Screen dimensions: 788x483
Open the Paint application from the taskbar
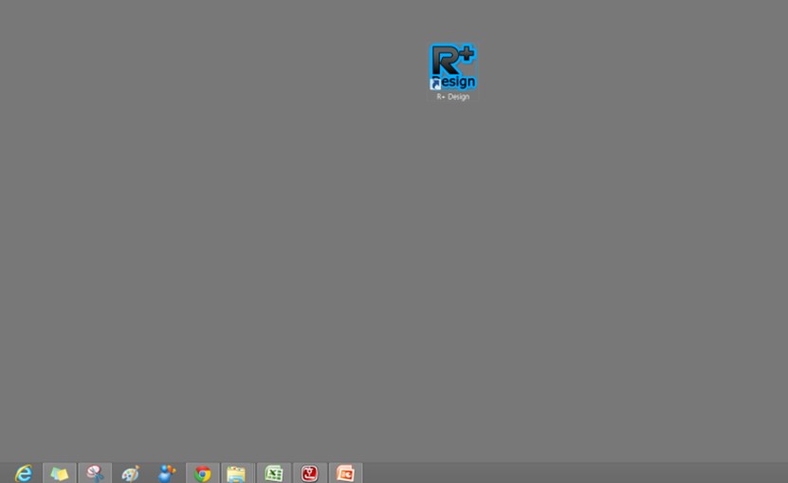pyautogui.click(x=131, y=473)
